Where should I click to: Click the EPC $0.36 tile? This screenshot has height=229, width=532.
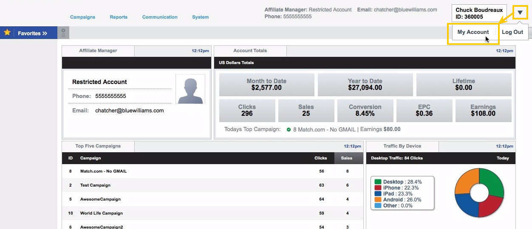pos(424,110)
